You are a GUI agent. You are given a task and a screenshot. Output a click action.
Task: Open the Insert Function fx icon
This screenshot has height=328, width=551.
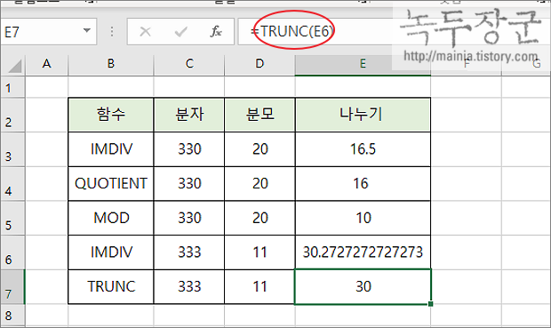coord(216,32)
